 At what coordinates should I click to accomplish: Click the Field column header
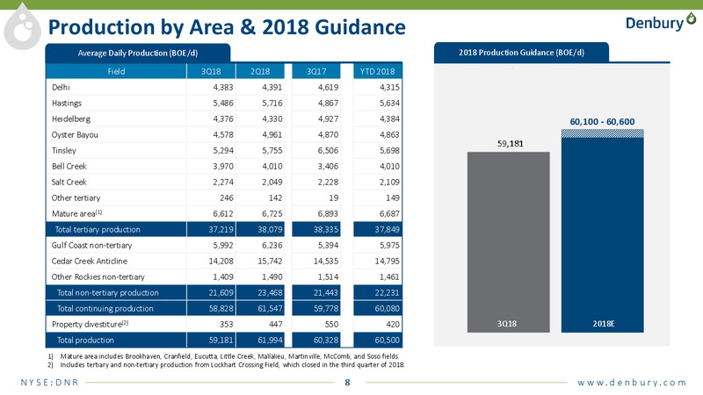point(116,71)
